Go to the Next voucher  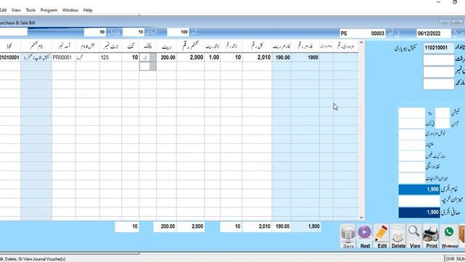point(365,237)
